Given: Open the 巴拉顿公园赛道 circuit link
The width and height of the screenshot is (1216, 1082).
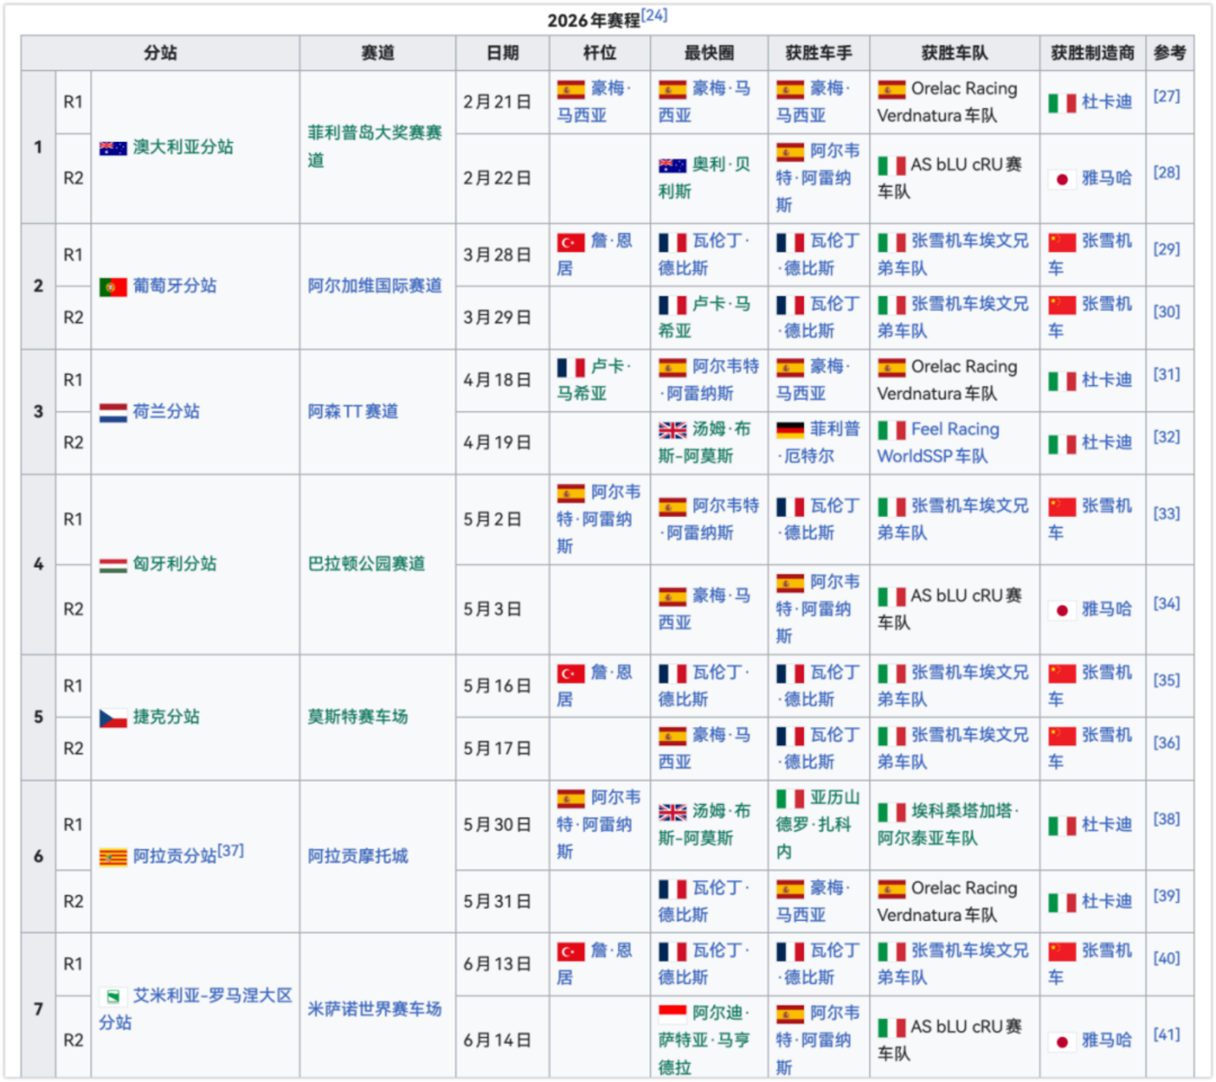Looking at the screenshot, I should [366, 563].
